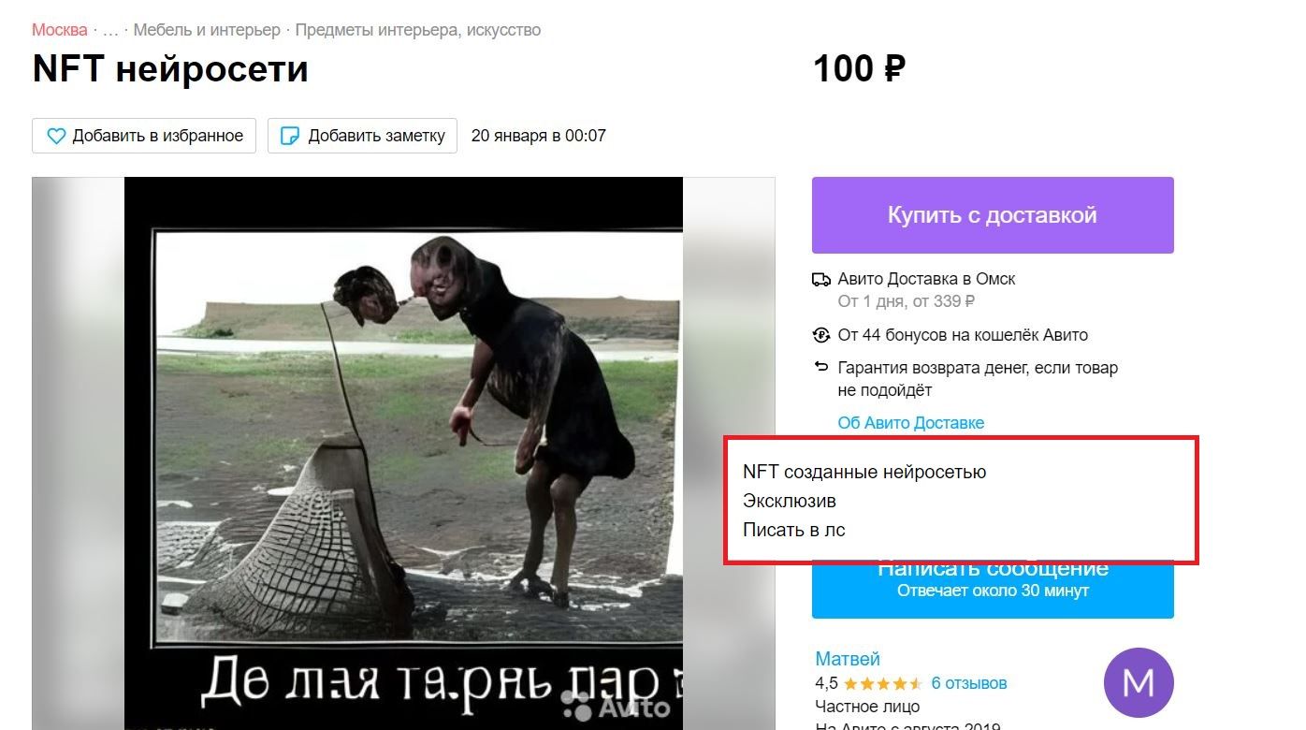
Task: Click the delivery truck icon
Action: 820,279
